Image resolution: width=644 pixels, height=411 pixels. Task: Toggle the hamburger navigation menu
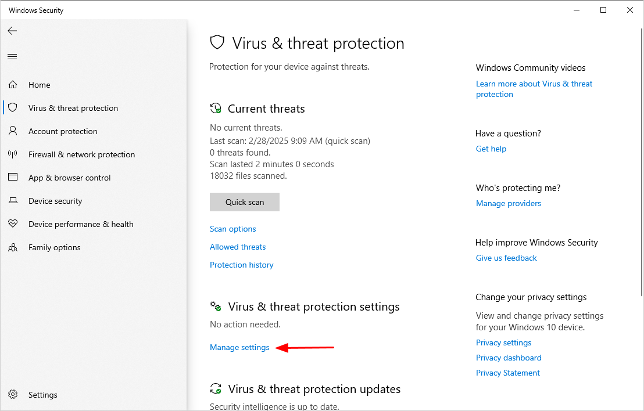coord(12,56)
